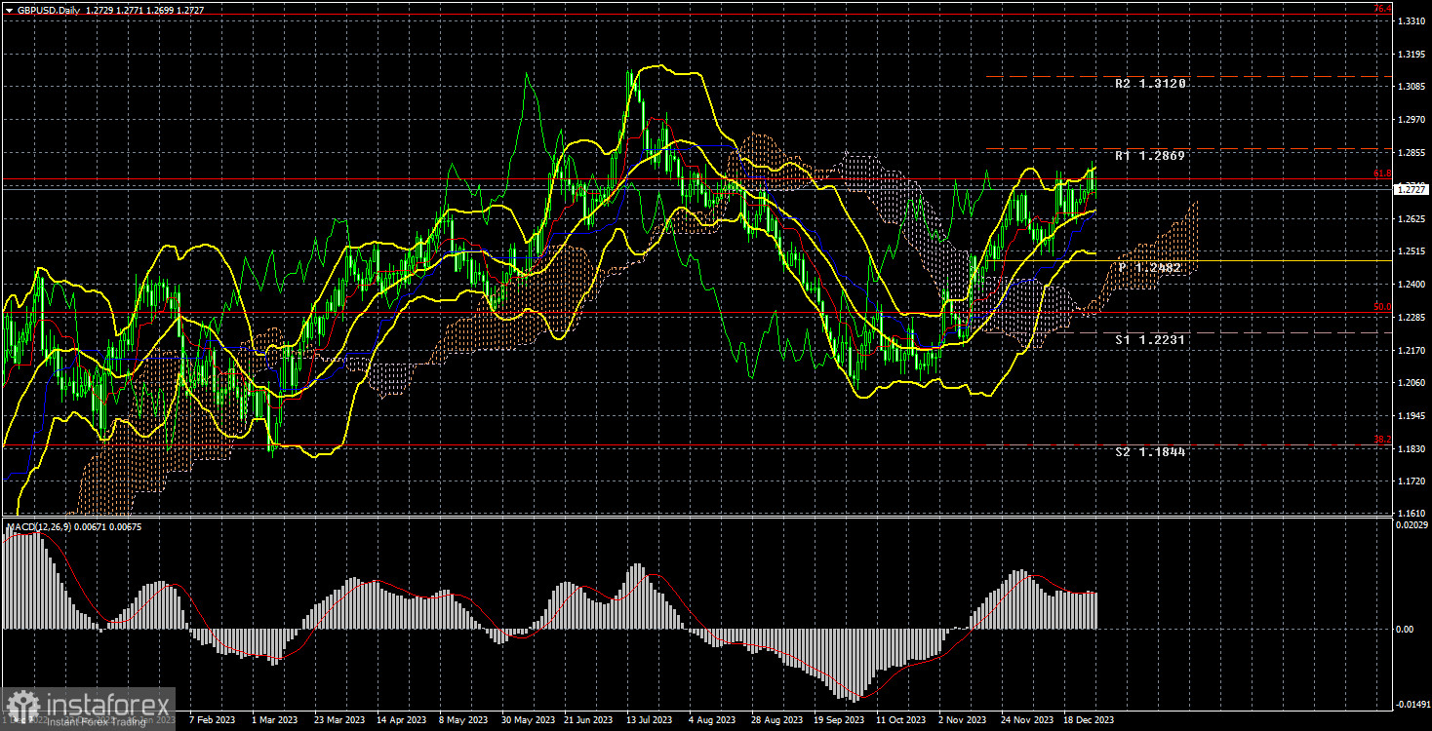Screen dimensions: 1432x731
Task: Select the P 1.2482 pivot label
Action: (x=1151, y=267)
